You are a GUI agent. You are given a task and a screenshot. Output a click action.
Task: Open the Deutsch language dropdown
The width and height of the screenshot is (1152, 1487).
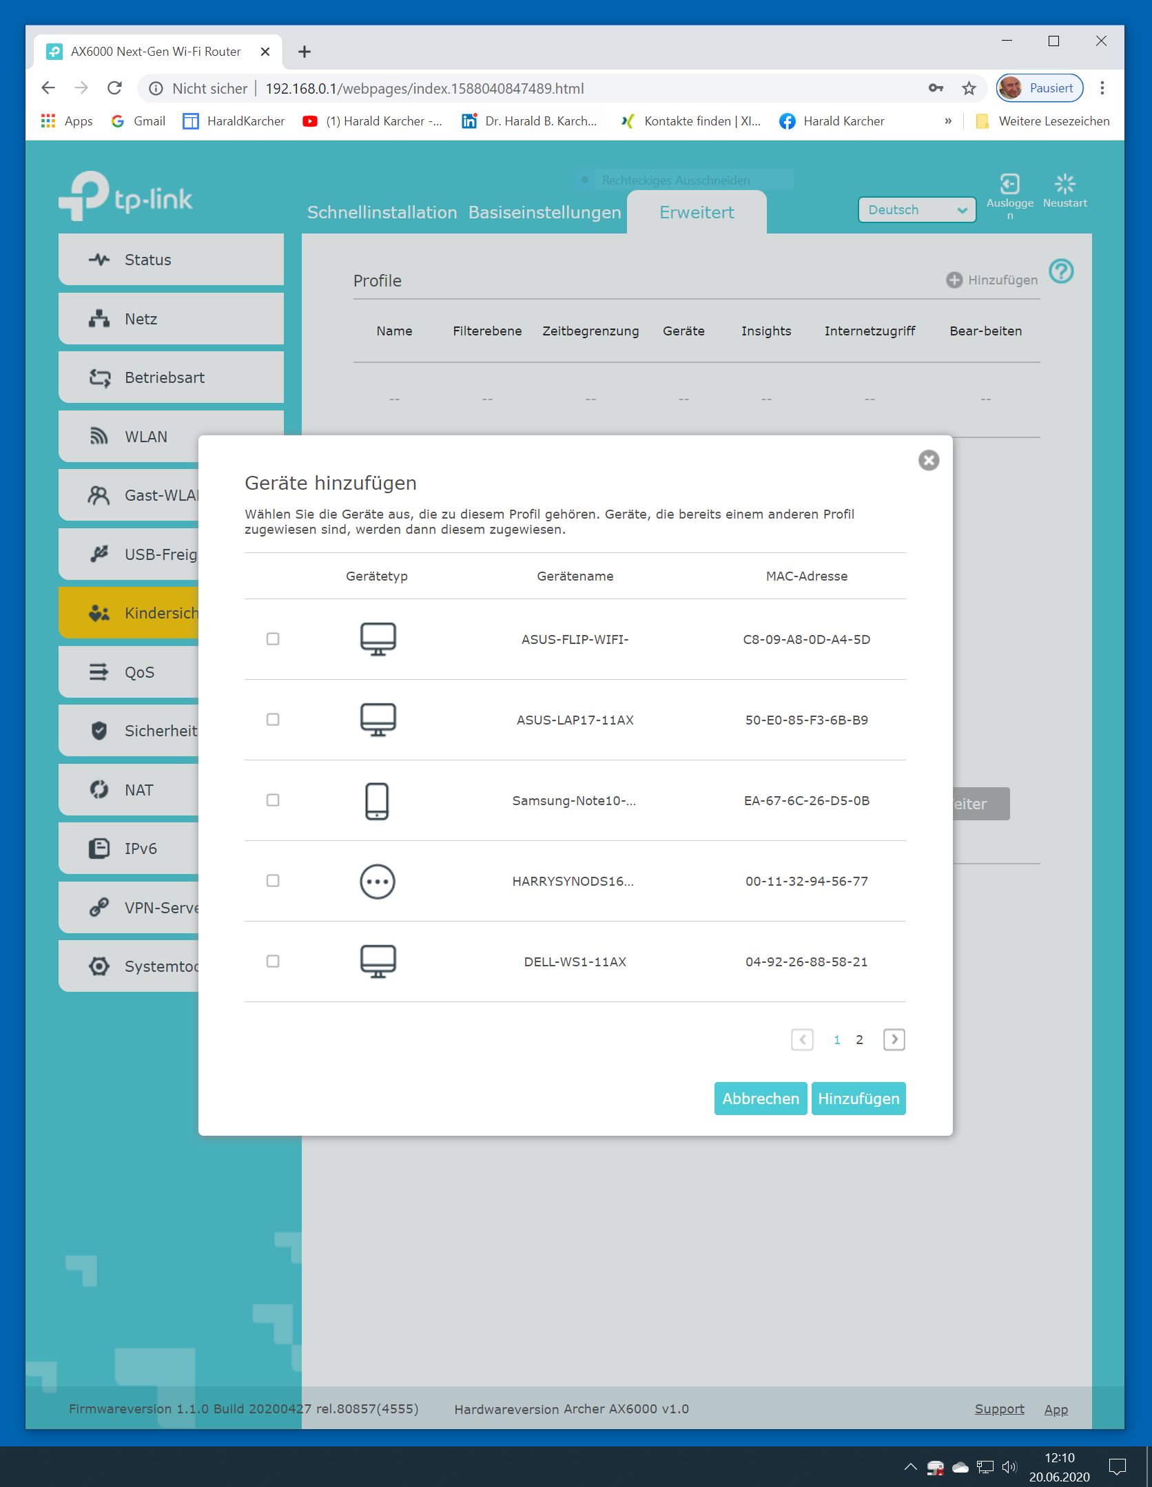click(917, 210)
